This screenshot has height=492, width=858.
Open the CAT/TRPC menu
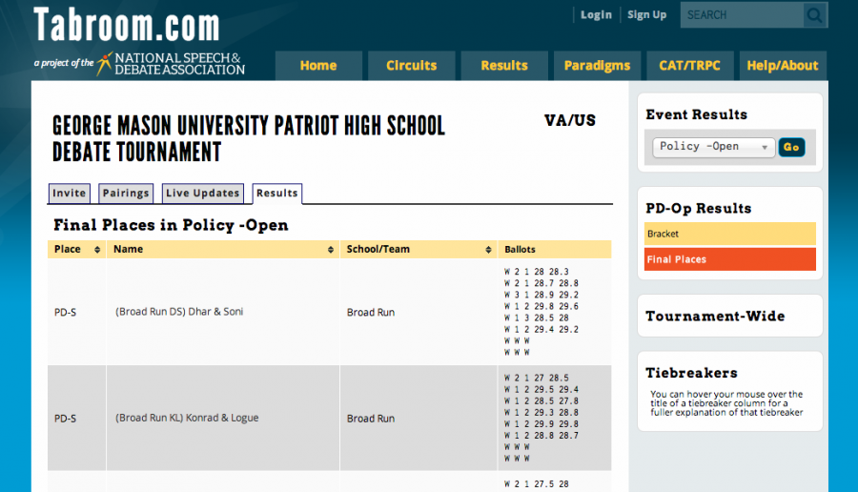click(x=689, y=66)
